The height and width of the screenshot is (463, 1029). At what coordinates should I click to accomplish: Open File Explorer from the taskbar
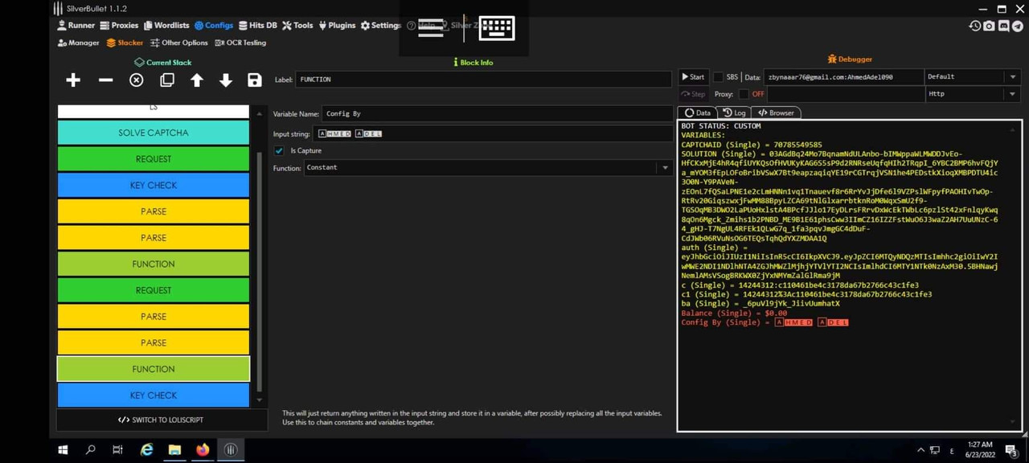174,450
